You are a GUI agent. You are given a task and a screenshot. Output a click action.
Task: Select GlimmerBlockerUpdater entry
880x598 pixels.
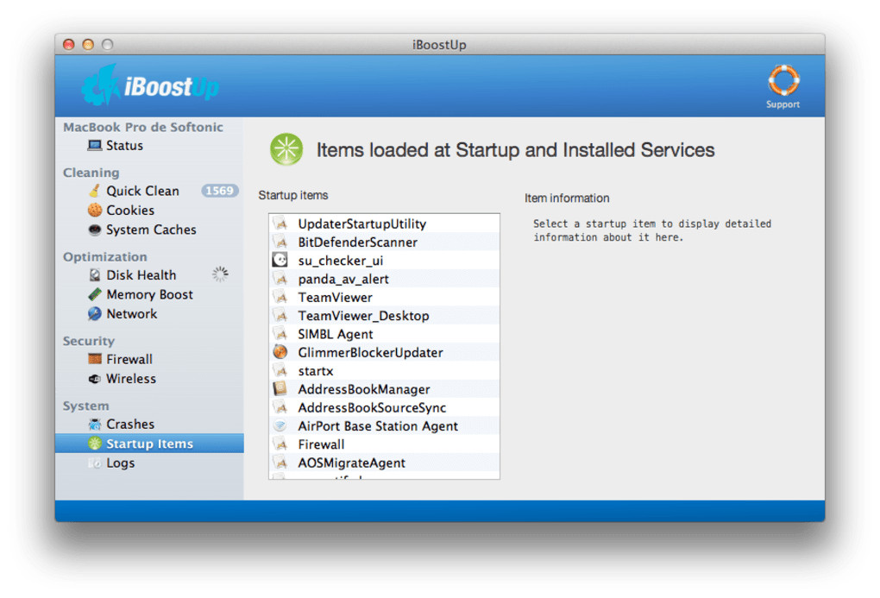coord(385,352)
